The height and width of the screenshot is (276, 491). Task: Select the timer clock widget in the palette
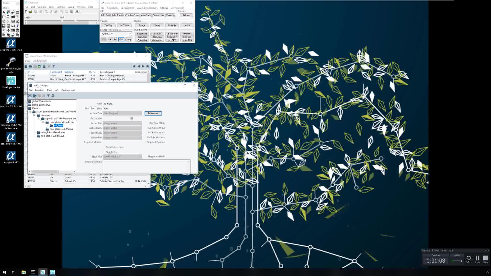click(x=18, y=30)
